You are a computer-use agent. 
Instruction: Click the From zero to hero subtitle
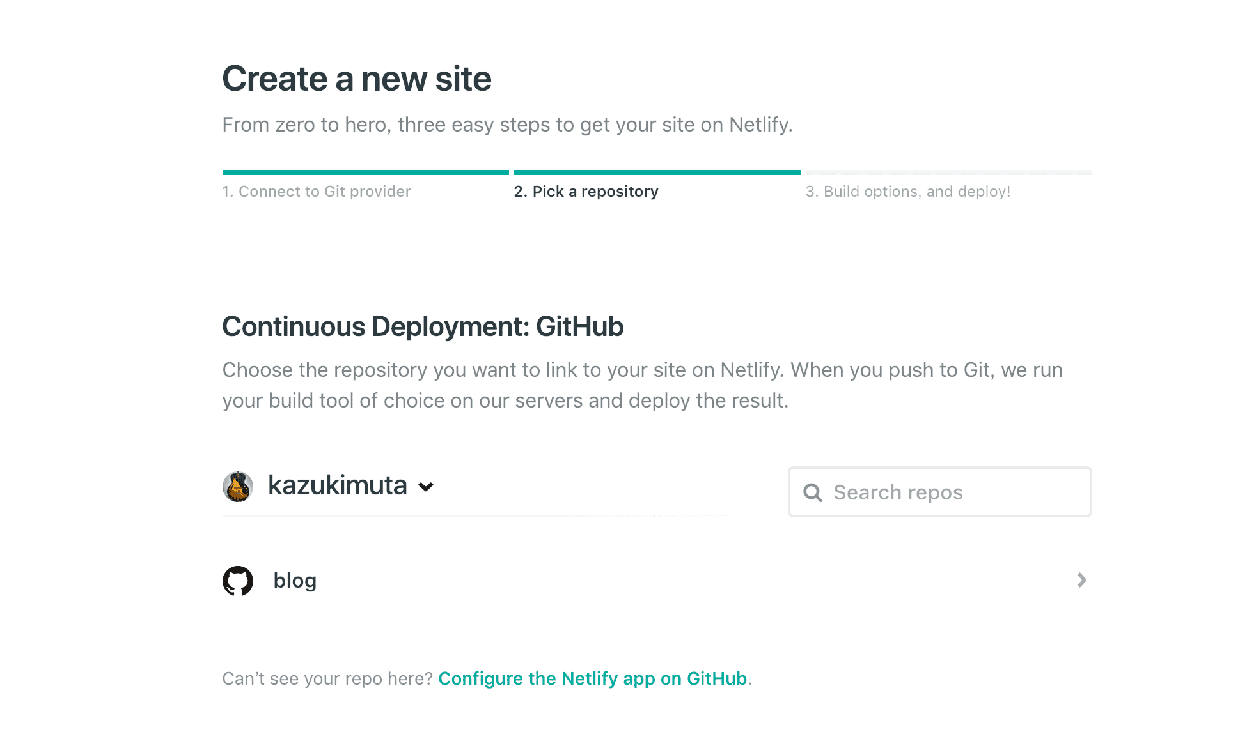[x=508, y=125]
